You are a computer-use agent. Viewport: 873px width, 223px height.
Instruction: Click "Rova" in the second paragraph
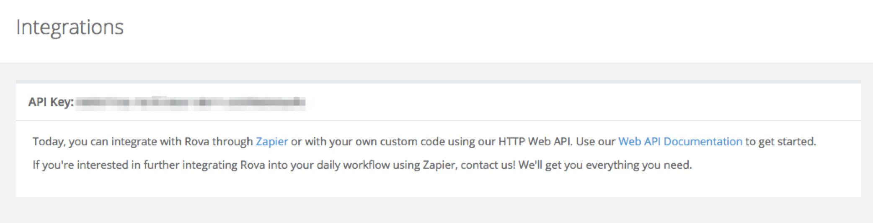[x=253, y=165]
